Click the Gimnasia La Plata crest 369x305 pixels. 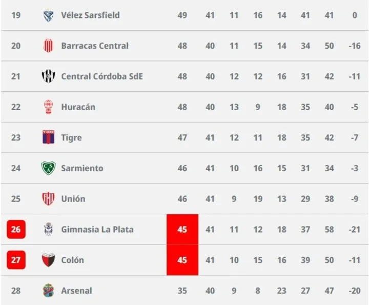click(49, 229)
